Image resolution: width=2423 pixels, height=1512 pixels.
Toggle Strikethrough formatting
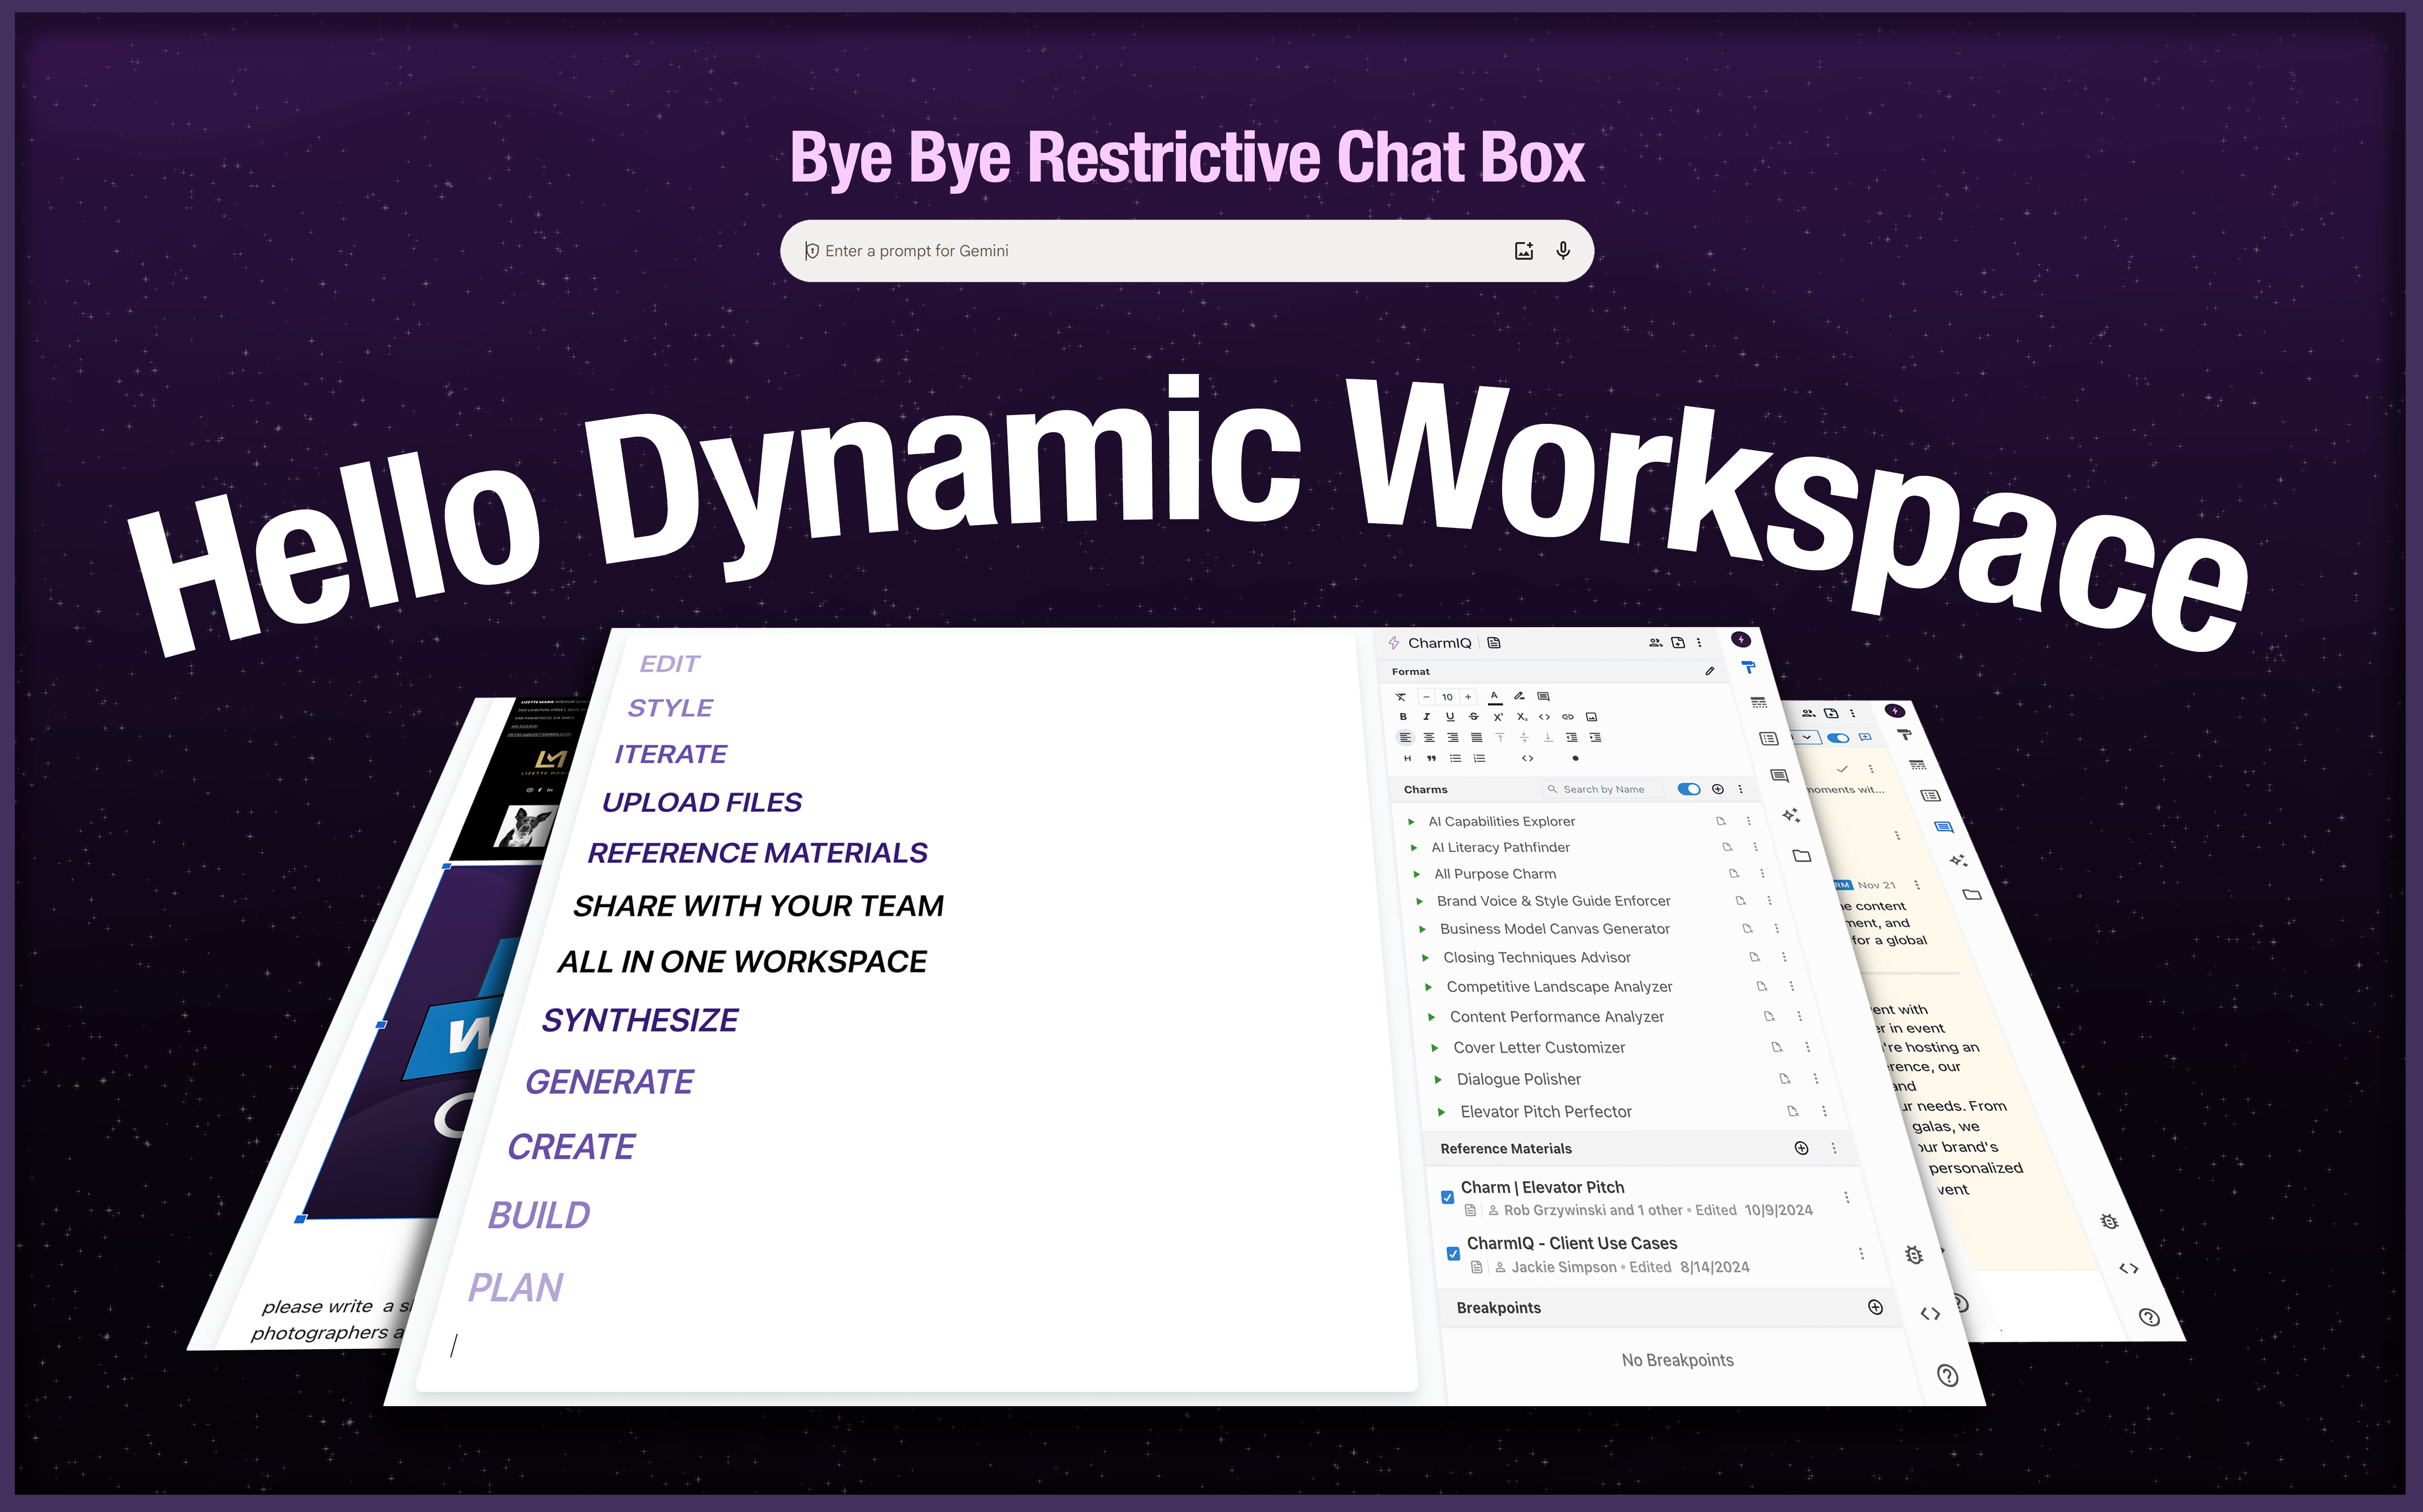1473,717
